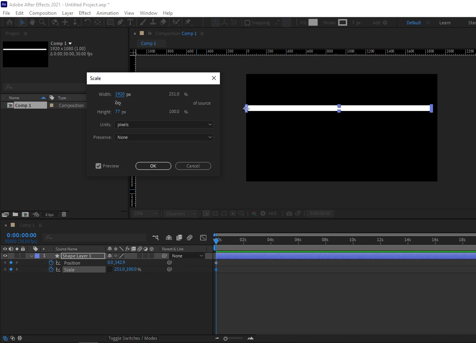Open the Layer menu

coord(68,13)
